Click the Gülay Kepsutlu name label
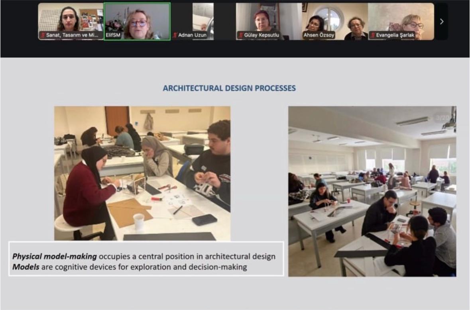470x310 pixels. [x=262, y=35]
